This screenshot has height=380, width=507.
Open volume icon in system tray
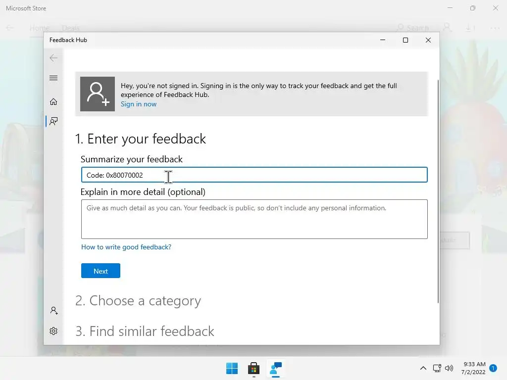pyautogui.click(x=449, y=368)
